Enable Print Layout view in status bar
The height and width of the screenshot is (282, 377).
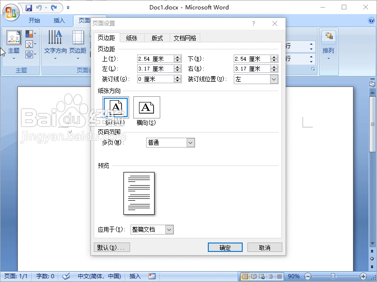245,276
